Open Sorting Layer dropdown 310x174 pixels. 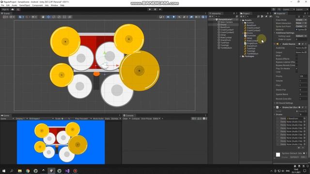click(301, 36)
